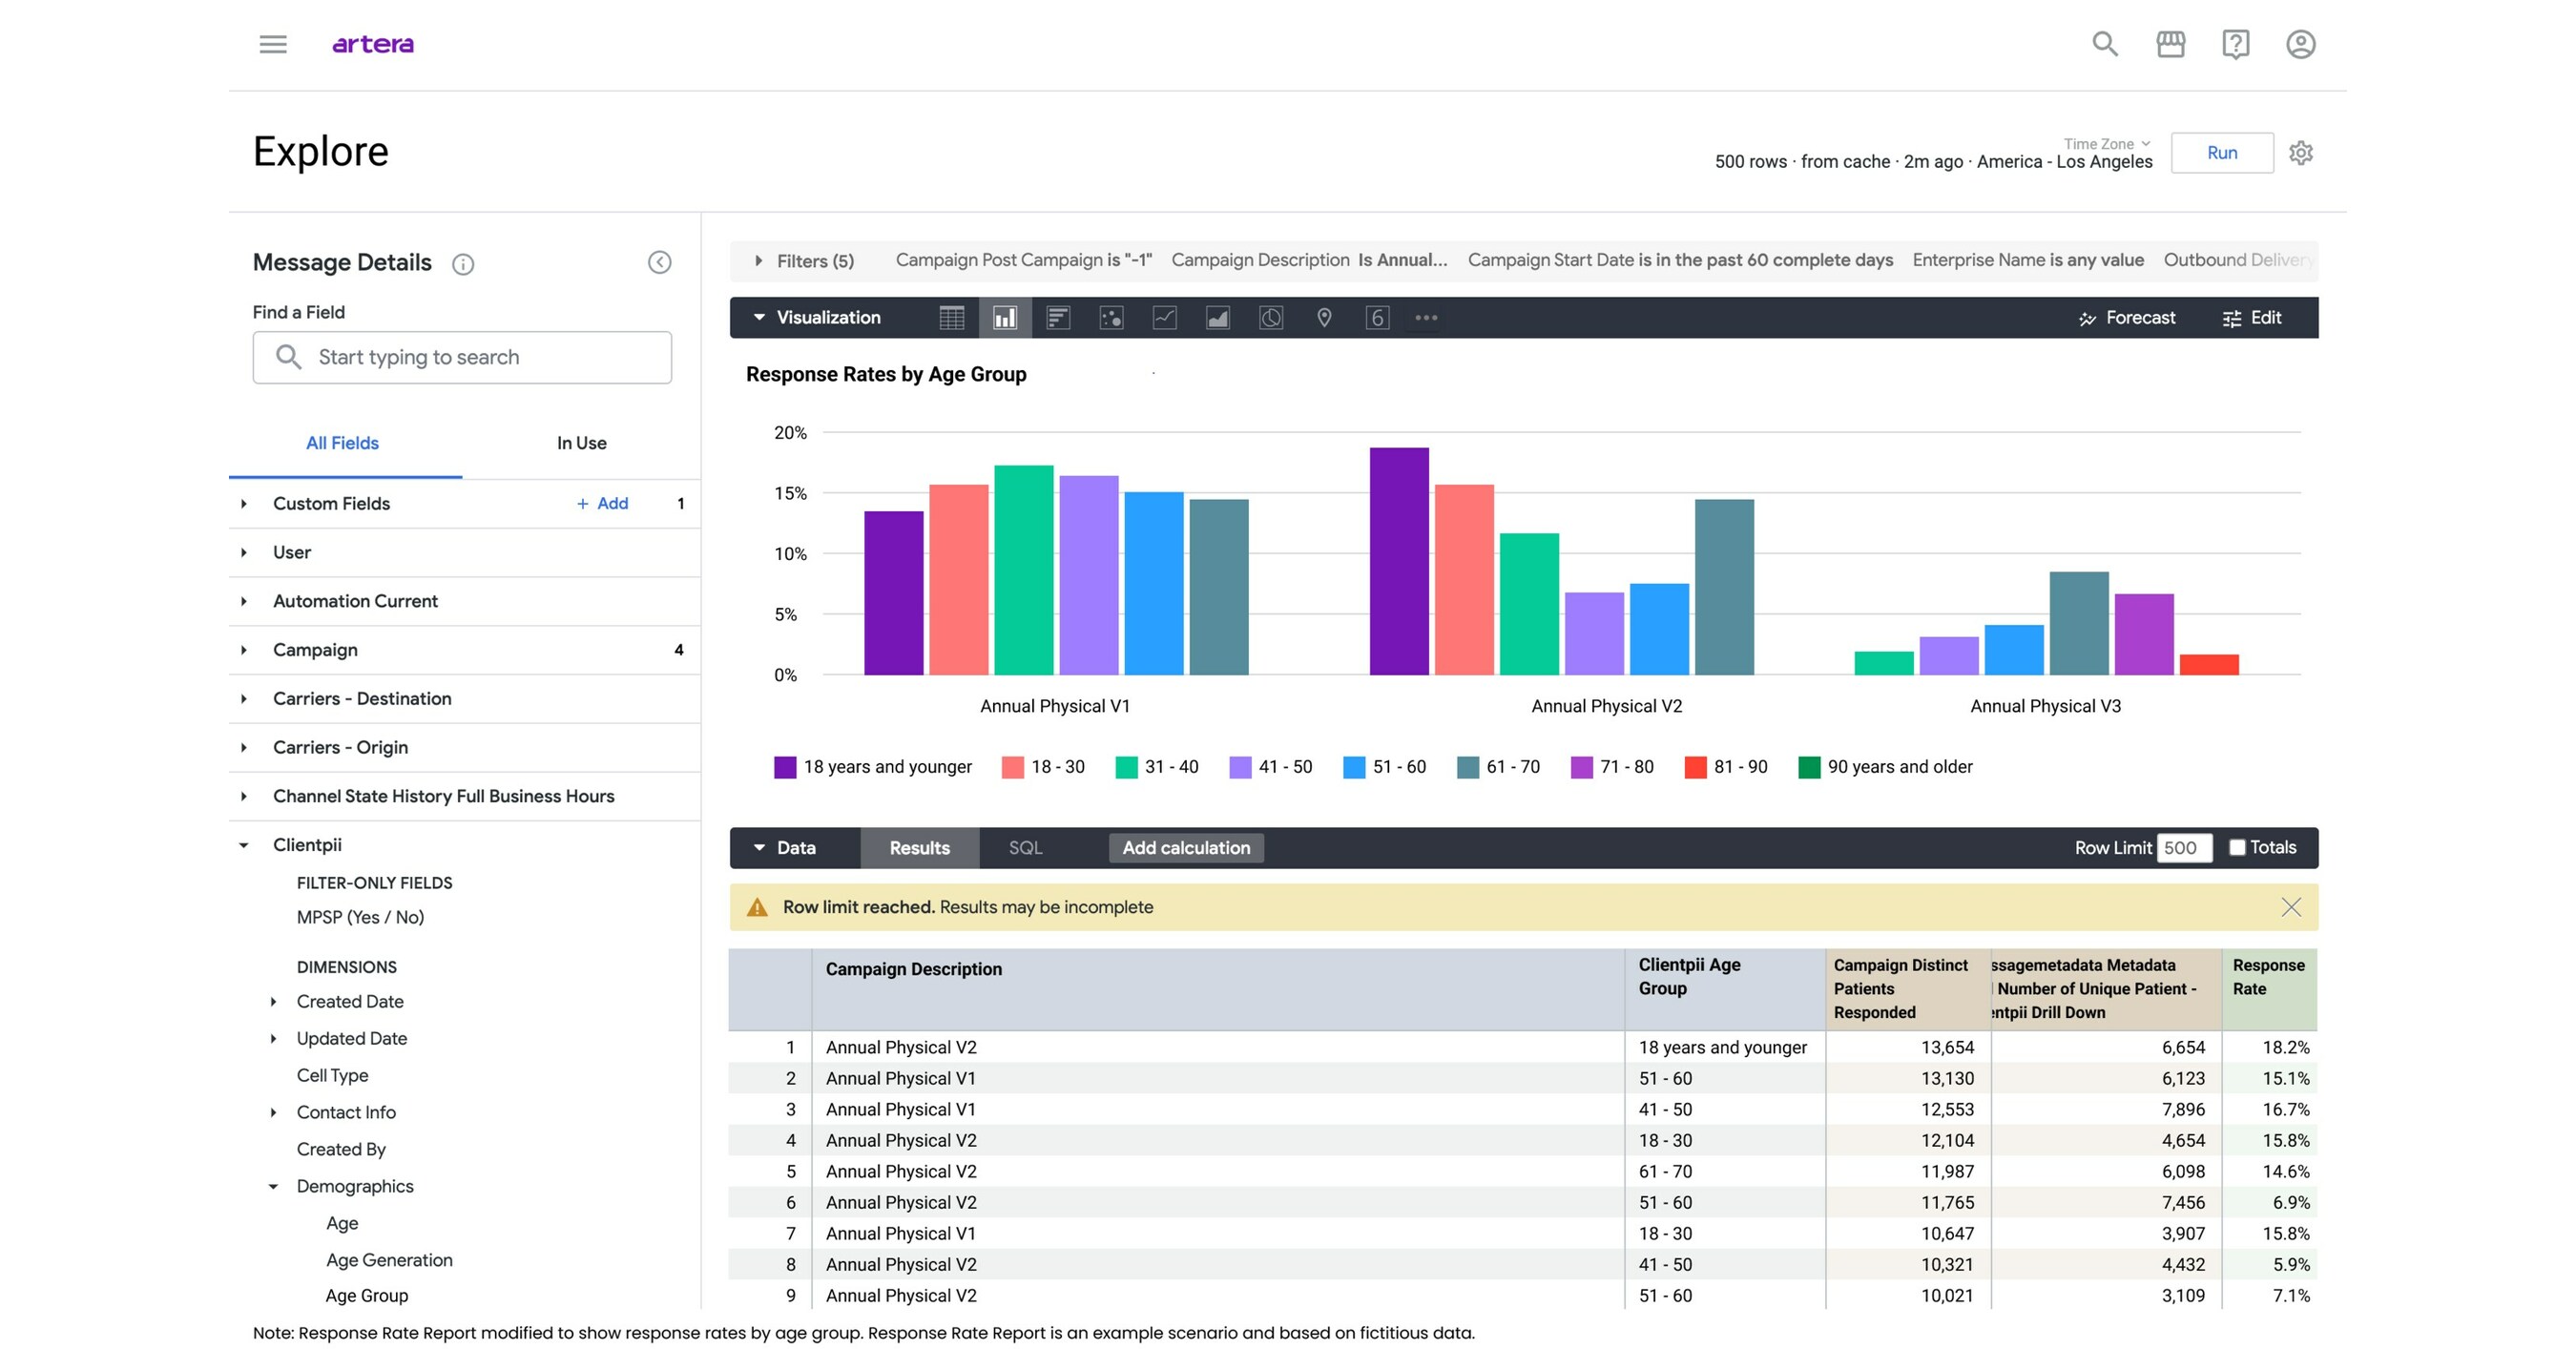The height and width of the screenshot is (1349, 2576).
Task: Toggle the Forecast feature
Action: (2127, 318)
